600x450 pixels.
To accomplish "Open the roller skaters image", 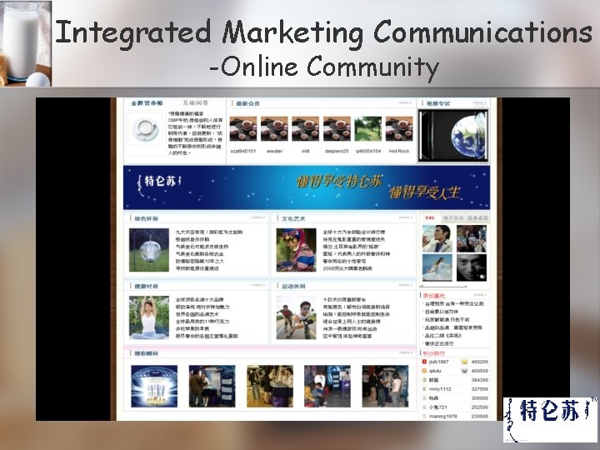I will 296,317.
